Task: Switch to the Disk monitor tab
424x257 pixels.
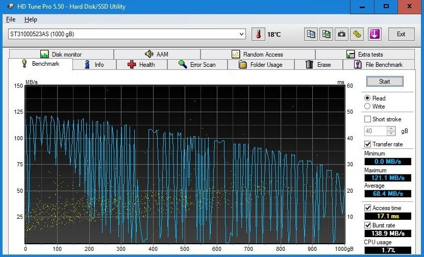Action: [61, 55]
